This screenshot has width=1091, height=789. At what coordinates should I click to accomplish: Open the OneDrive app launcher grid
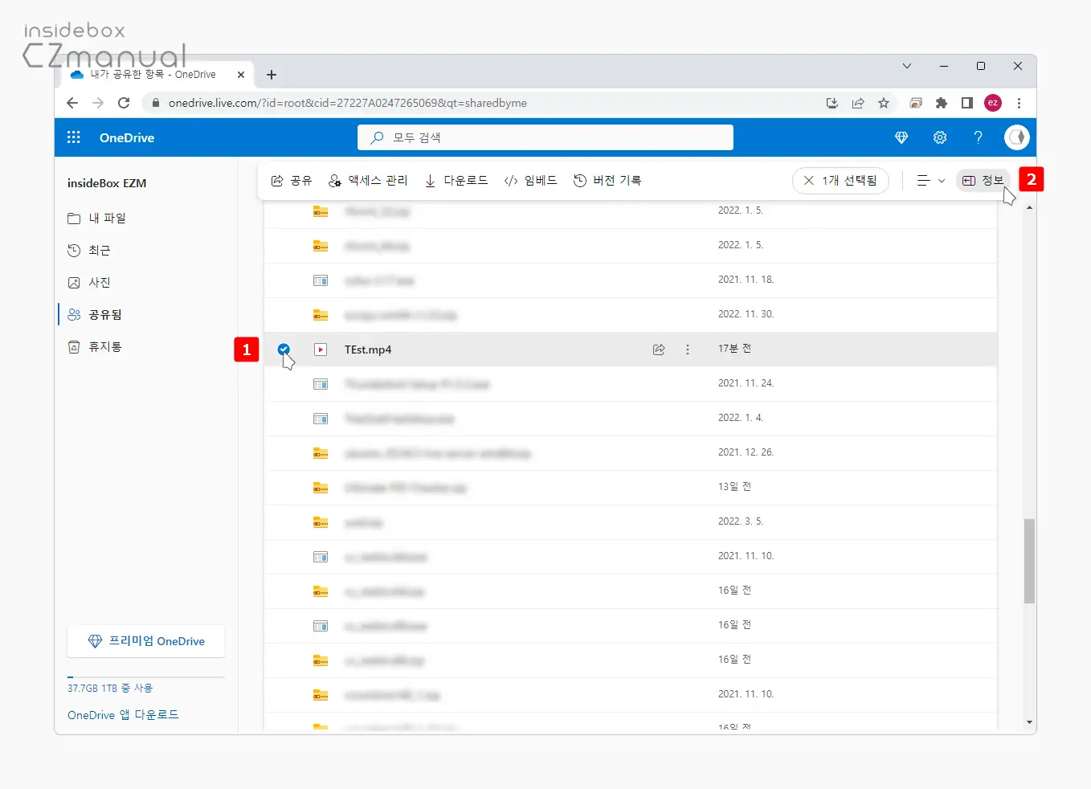(74, 137)
